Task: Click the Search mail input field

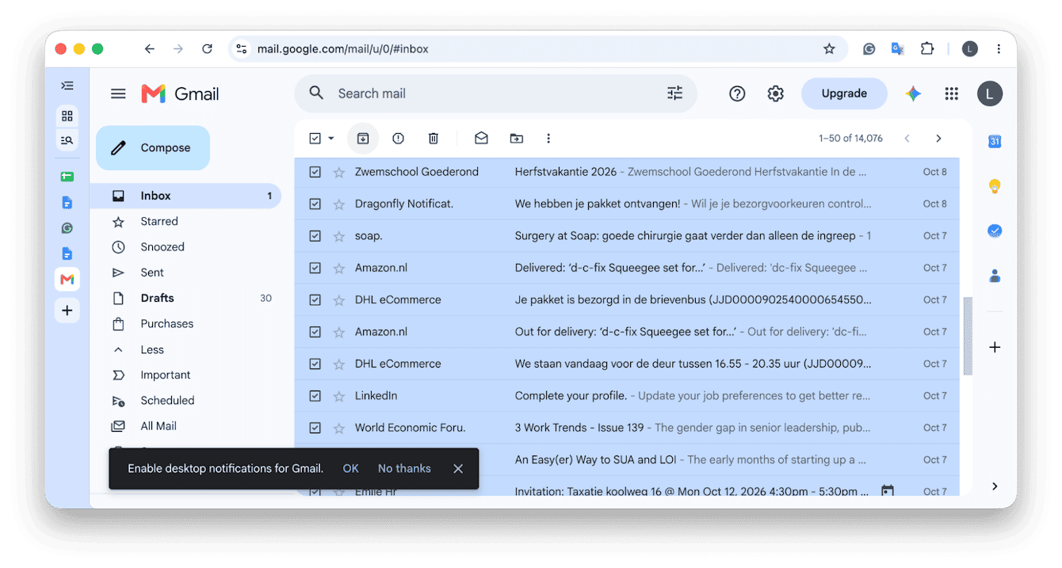Action: 495,93
